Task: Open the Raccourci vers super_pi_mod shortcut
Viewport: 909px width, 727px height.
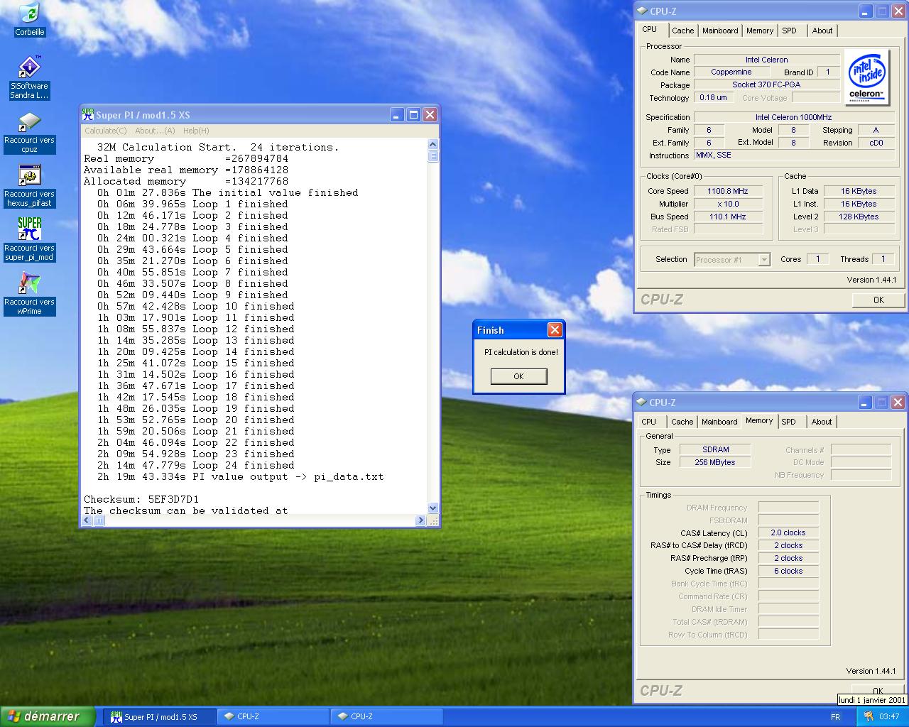Action: tap(29, 240)
